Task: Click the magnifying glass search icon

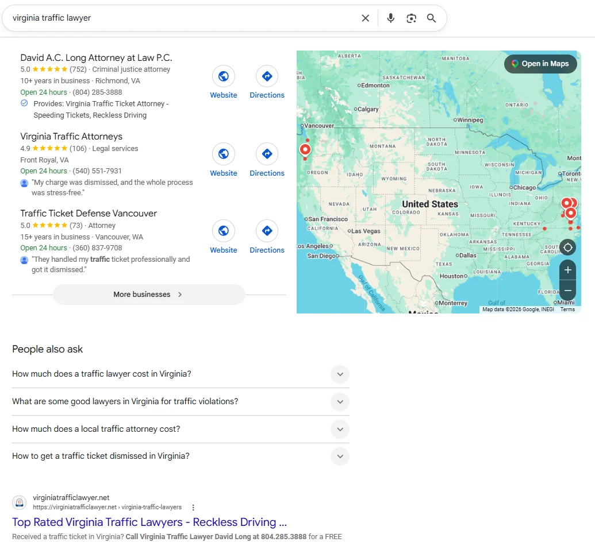Action: 431,18
